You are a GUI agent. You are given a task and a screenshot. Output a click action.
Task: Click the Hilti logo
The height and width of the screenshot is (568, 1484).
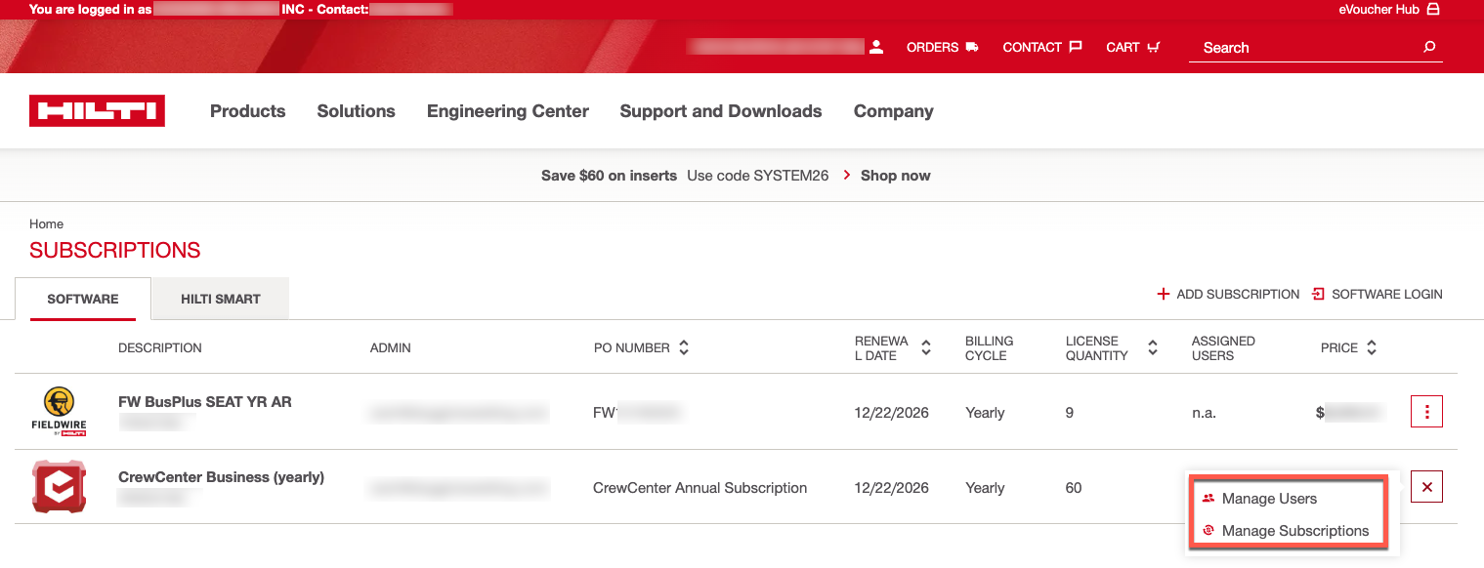[x=97, y=111]
